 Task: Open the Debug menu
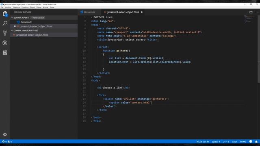click(39, 7)
